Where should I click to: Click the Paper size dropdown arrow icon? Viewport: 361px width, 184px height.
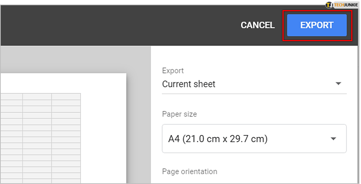pyautogui.click(x=333, y=139)
